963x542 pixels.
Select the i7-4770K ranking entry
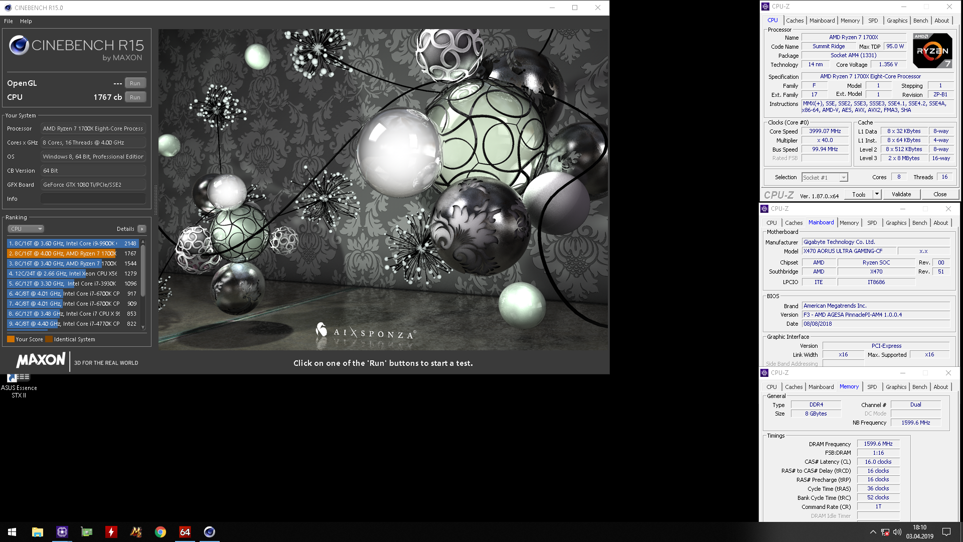click(73, 324)
